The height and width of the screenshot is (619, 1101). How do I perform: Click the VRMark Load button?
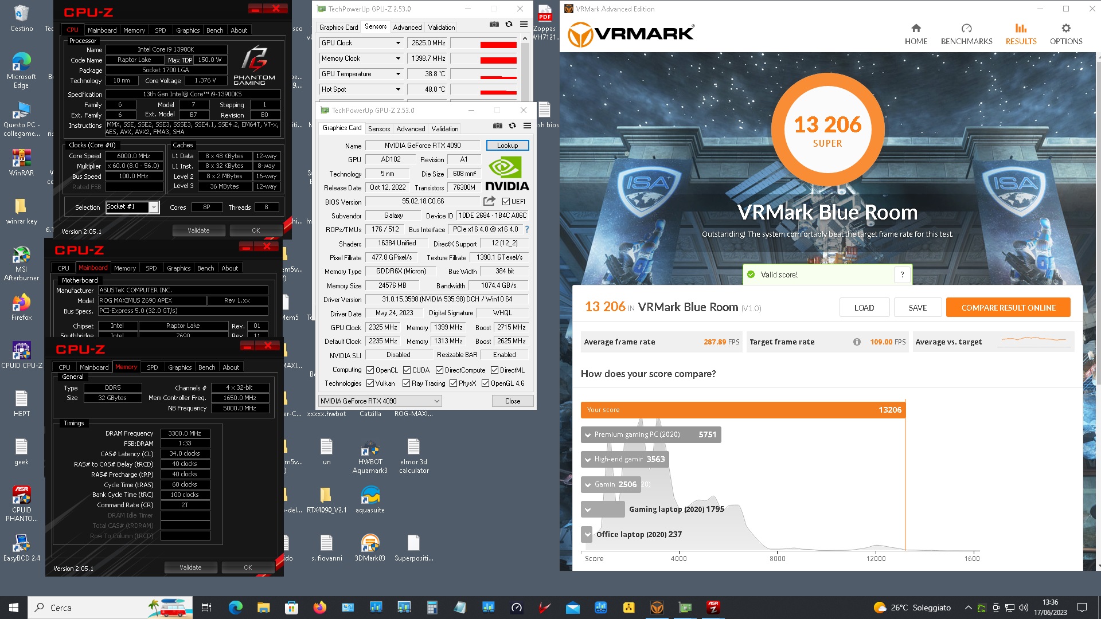pos(864,308)
